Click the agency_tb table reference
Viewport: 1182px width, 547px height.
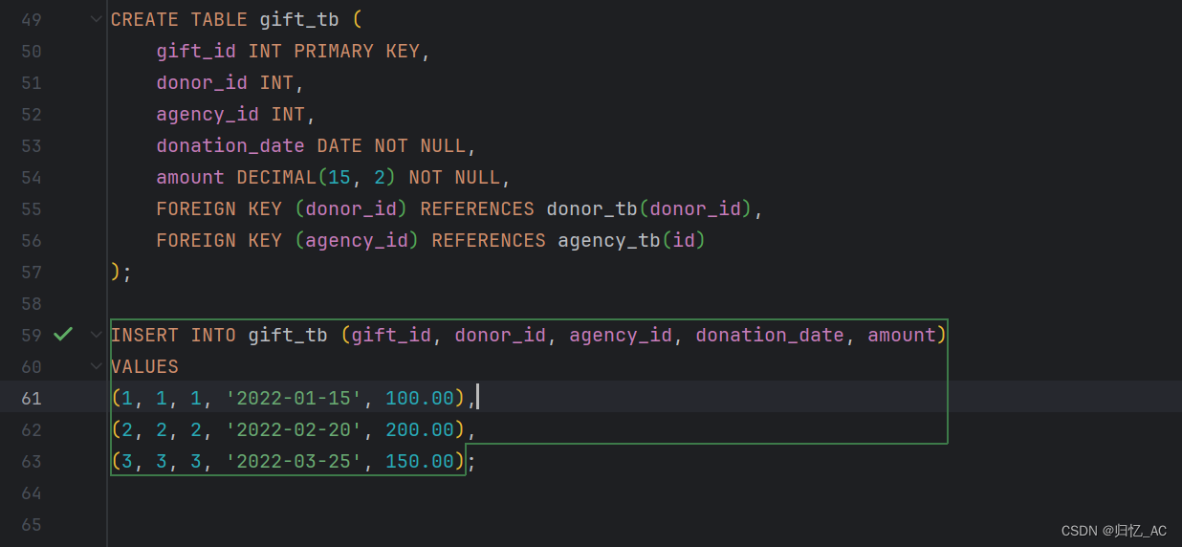(x=609, y=240)
